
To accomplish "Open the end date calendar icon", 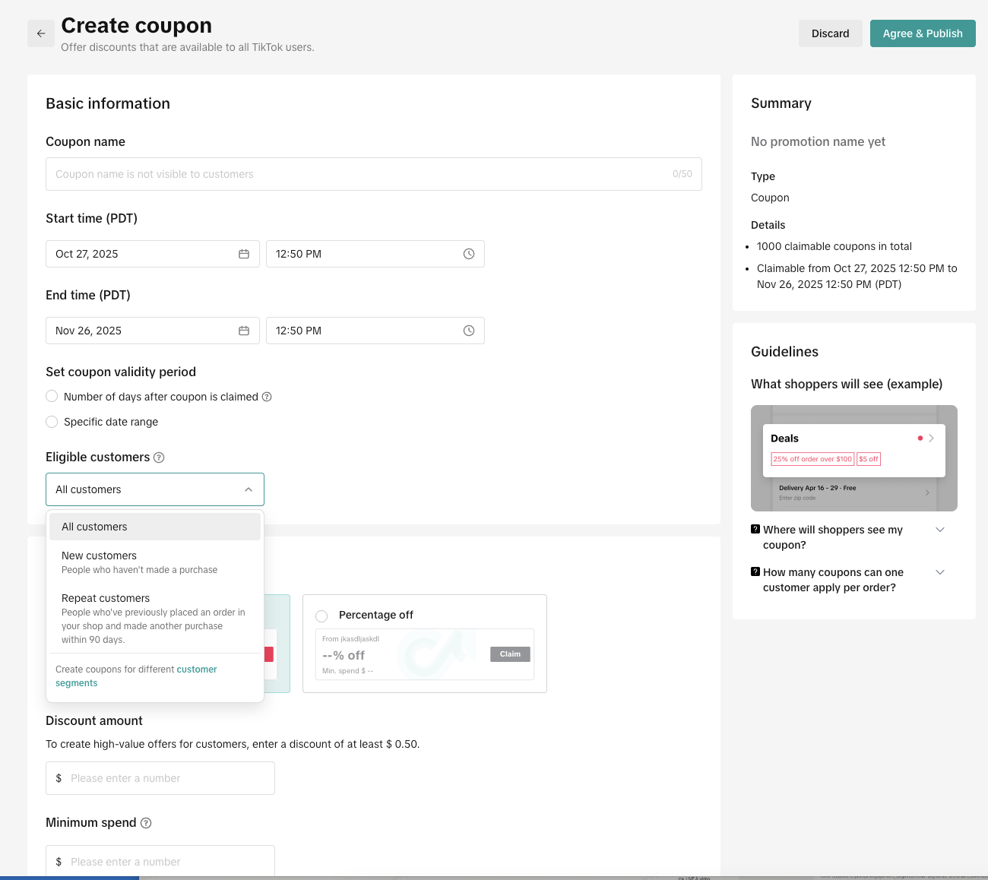I will click(244, 331).
